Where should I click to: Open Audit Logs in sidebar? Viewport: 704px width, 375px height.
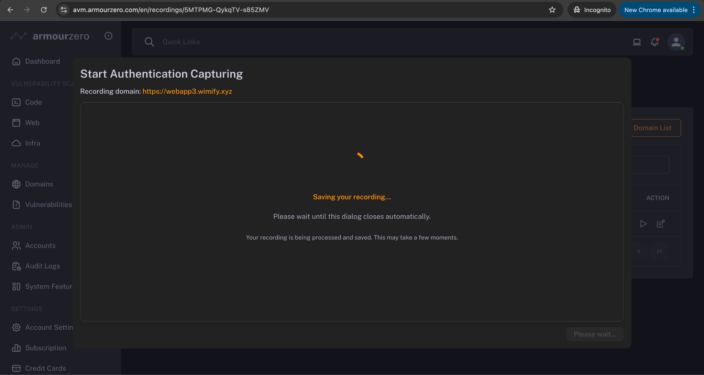pyautogui.click(x=42, y=266)
